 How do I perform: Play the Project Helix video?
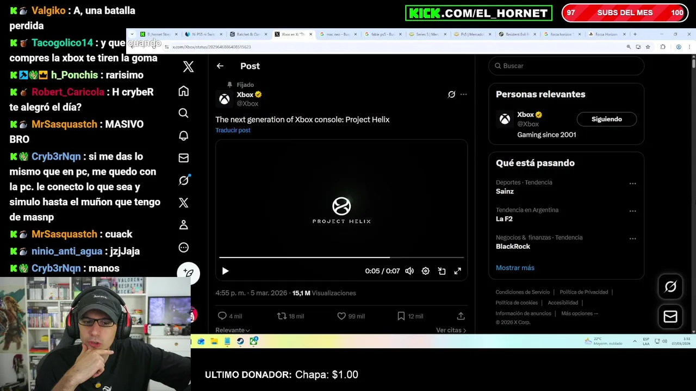point(225,271)
